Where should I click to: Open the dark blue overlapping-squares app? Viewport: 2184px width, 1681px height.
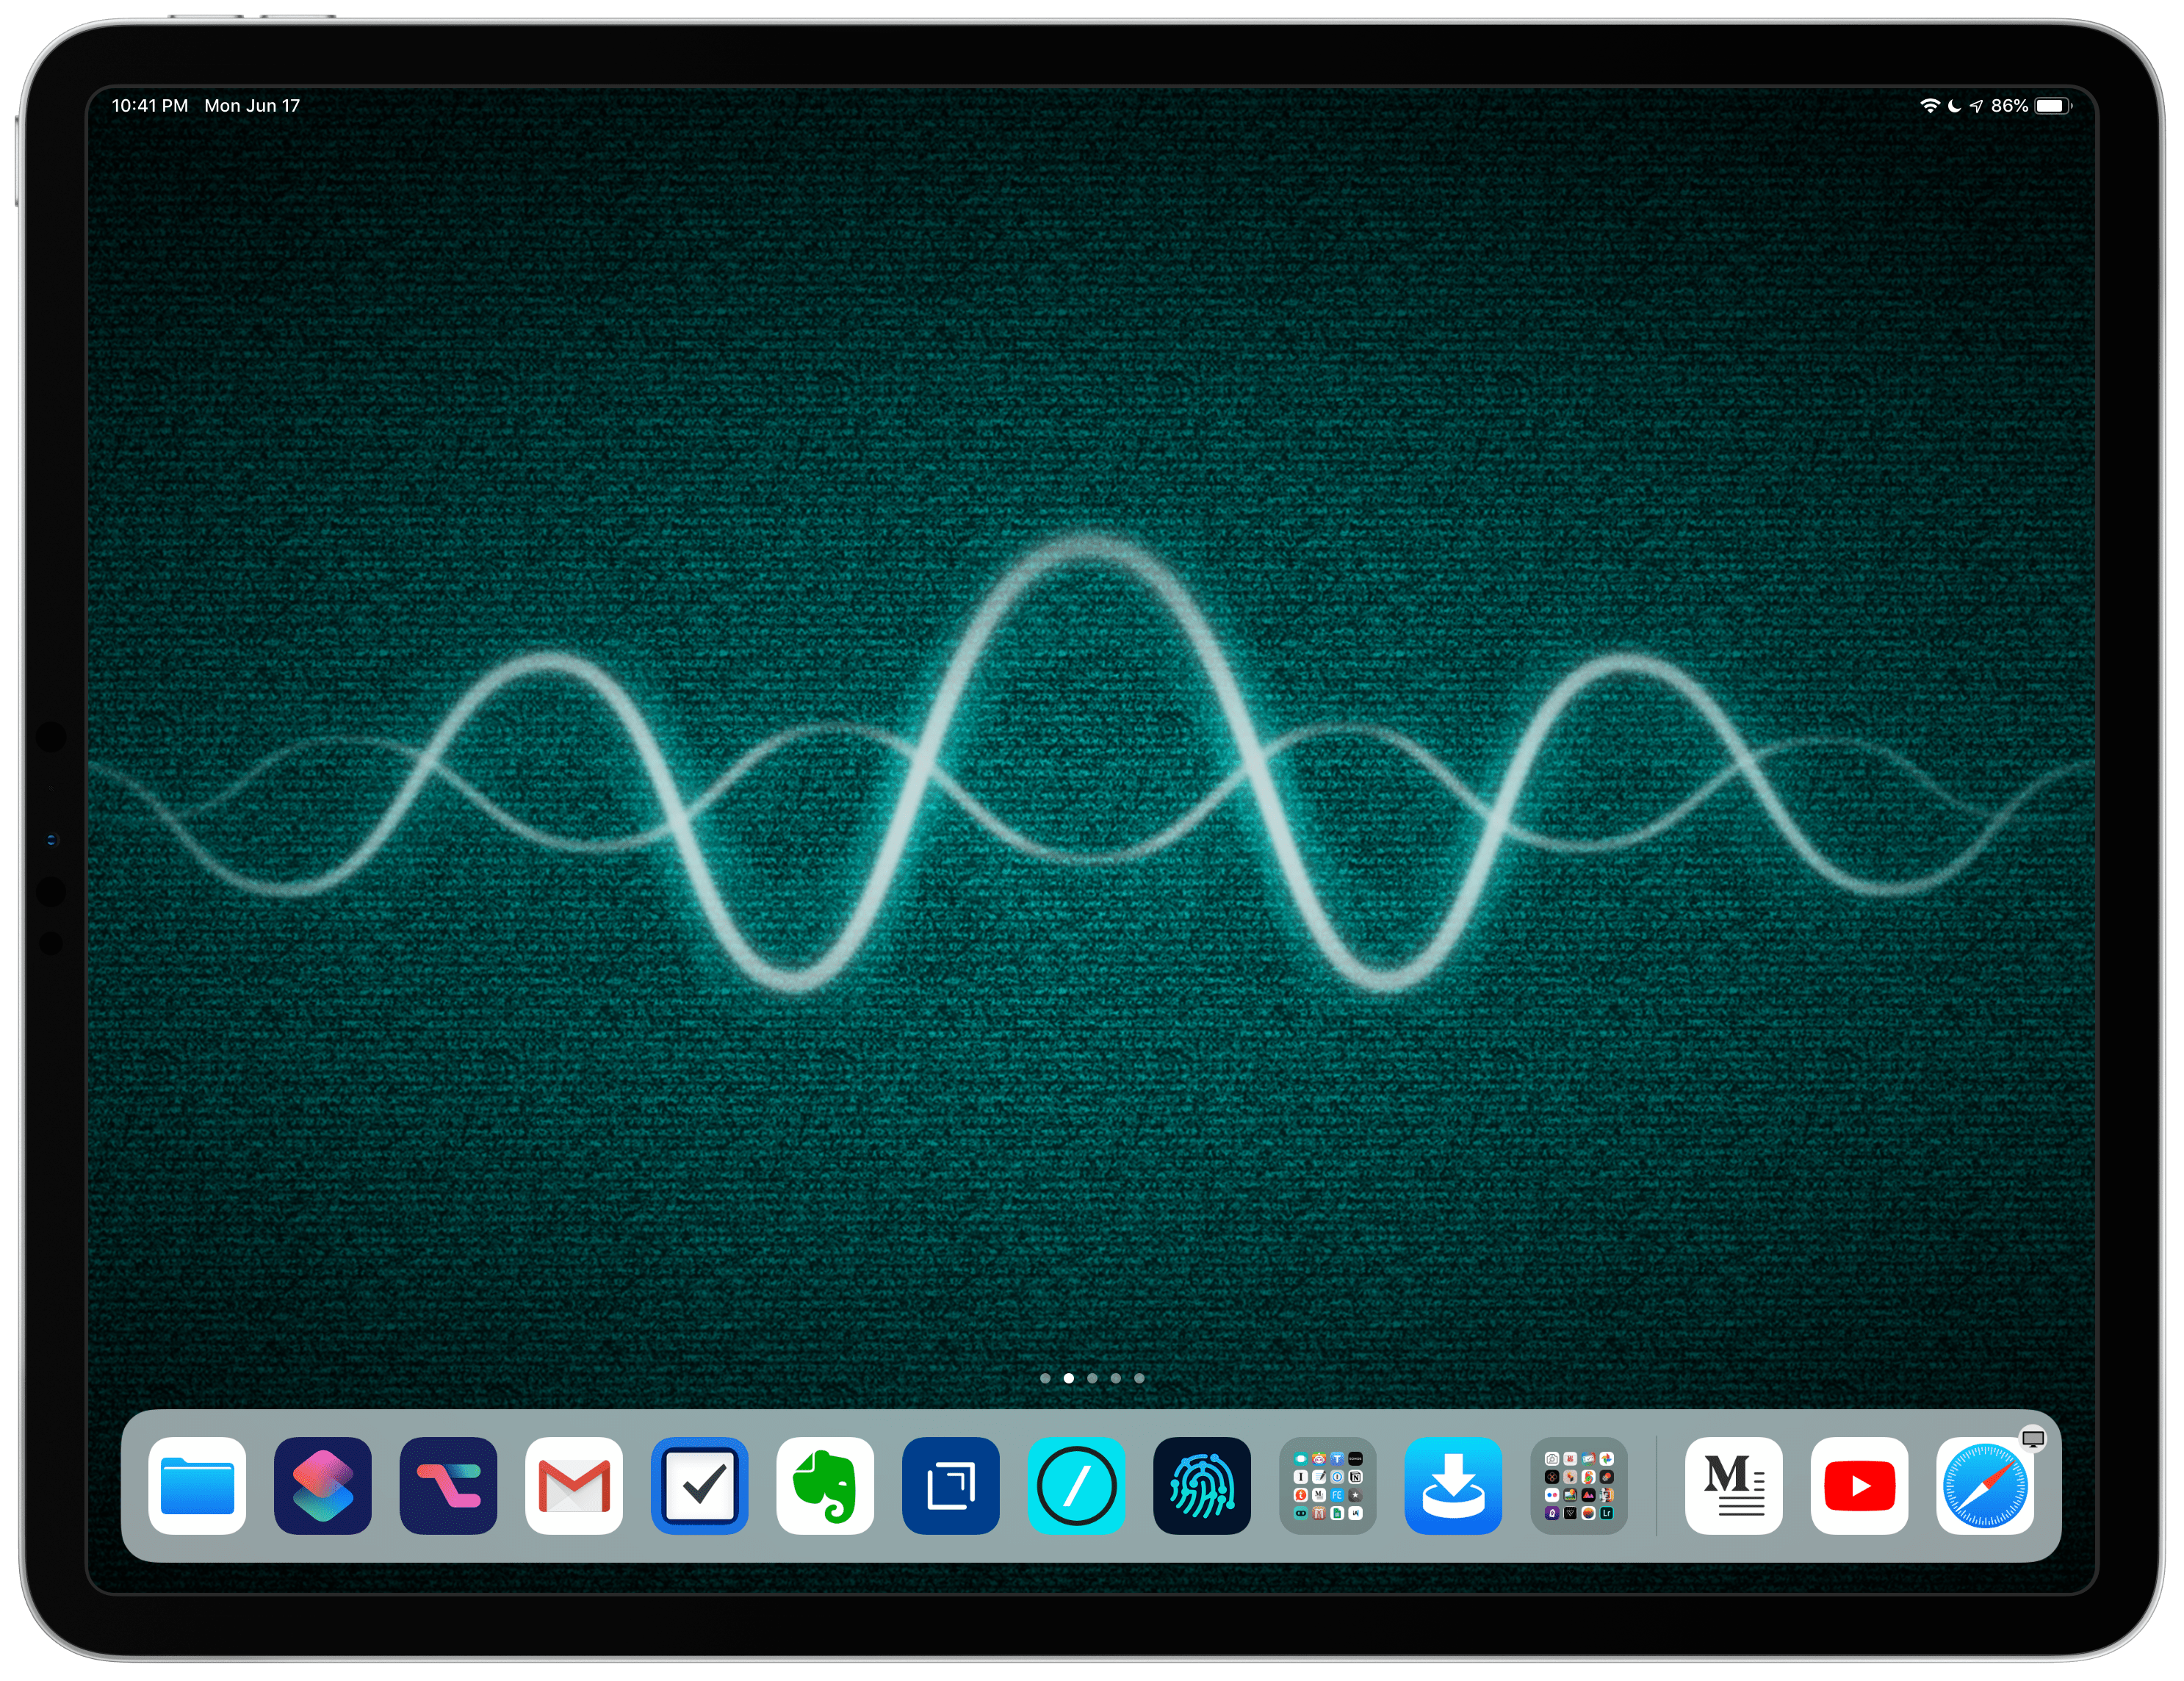[950, 1487]
